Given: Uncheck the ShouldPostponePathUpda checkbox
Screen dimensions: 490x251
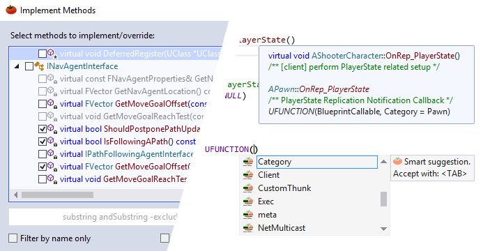Looking at the screenshot, I should click(x=43, y=129).
